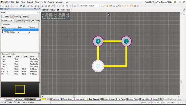This screenshot has width=186, height=105.
Task: Select the Mechanical 1 layer tab
Action: click(x=79, y=99)
